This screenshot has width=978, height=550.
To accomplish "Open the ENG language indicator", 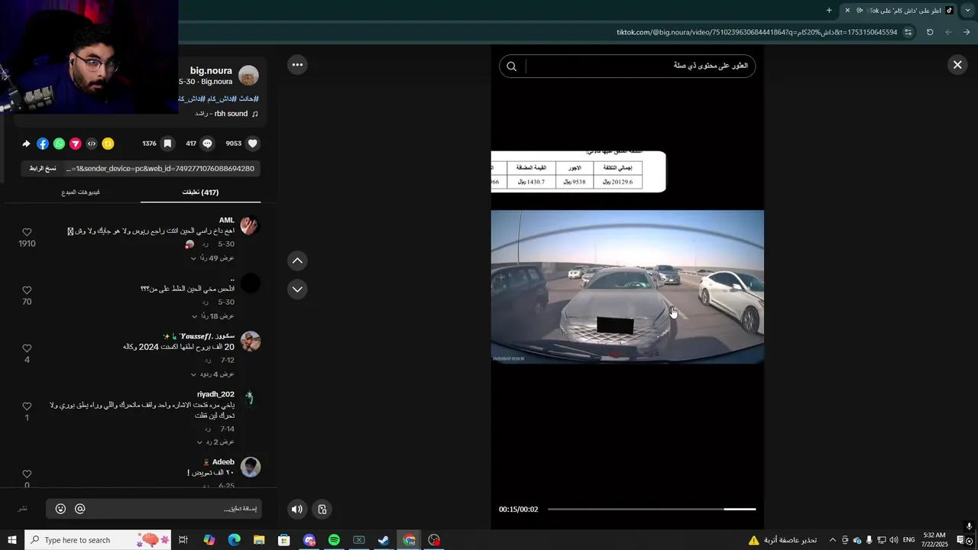I will click(908, 540).
